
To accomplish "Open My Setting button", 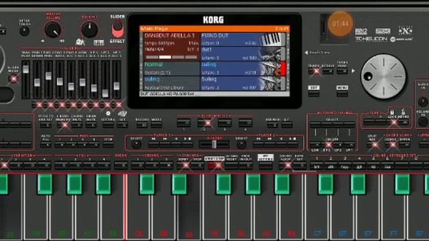I will click(265, 165).
